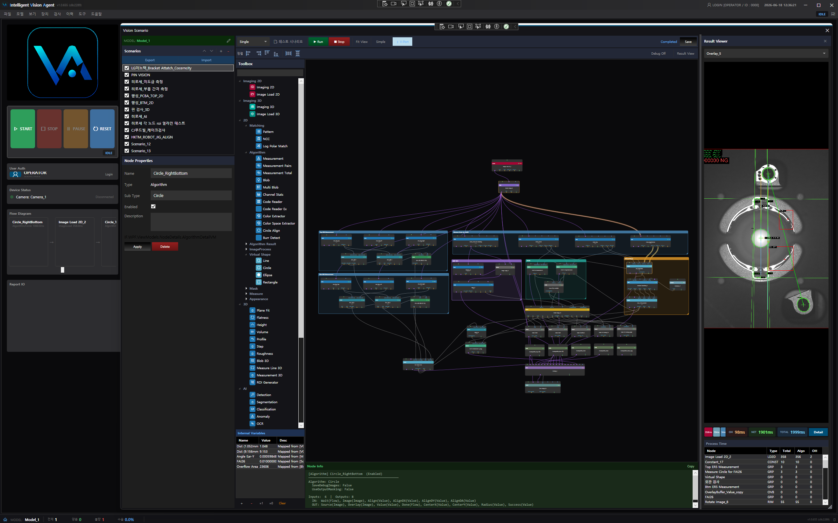Expand the ImageProcess tree group
This screenshot has height=523, width=838.
pos(246,249)
